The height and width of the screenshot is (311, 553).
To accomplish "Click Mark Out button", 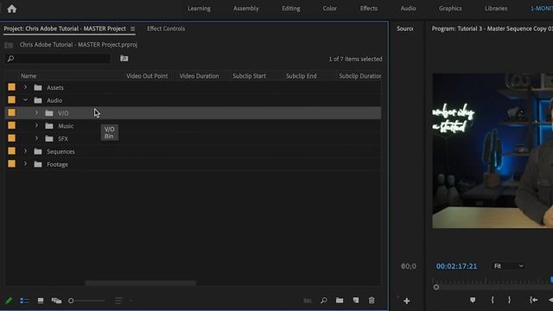I will [509, 300].
